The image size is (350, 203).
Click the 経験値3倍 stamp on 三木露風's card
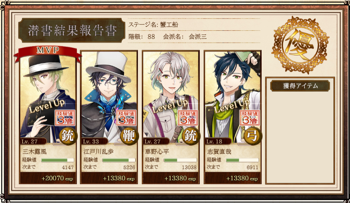coord(65,118)
